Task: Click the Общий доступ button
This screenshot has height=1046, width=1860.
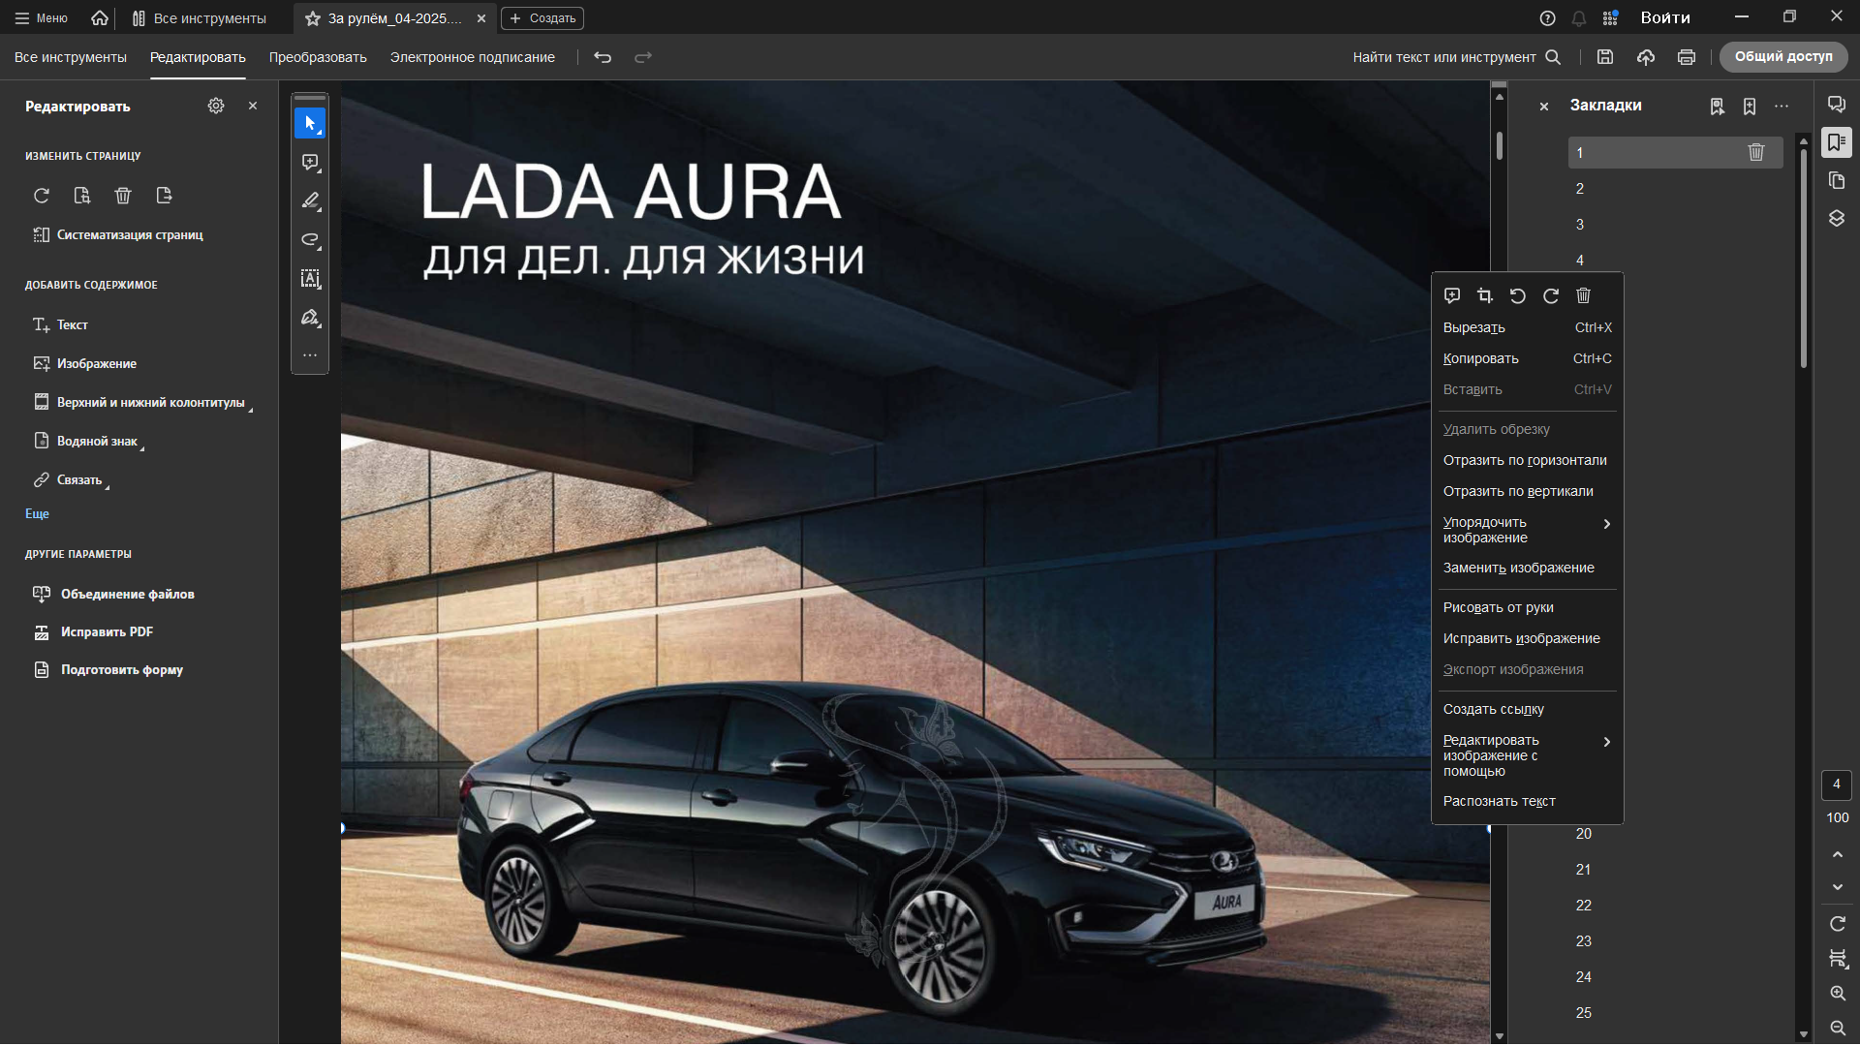Action: point(1782,57)
